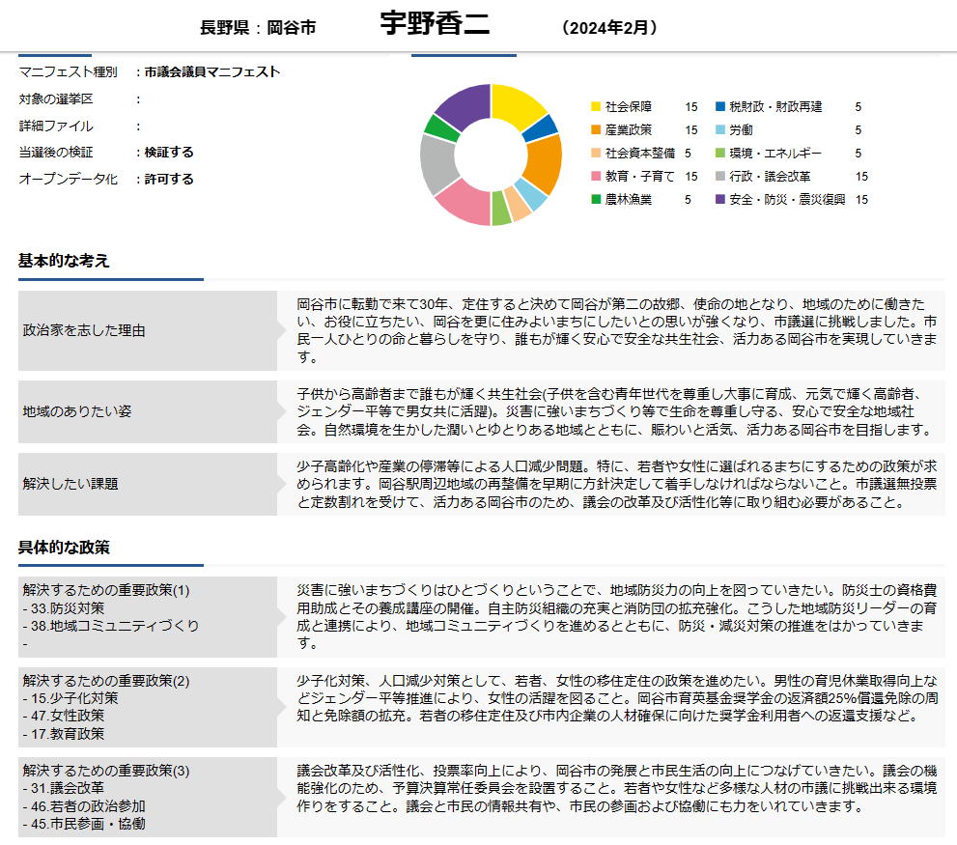957x845 pixels.
Task: Click the 政治家を志した理由 row label
Action: coord(84,330)
